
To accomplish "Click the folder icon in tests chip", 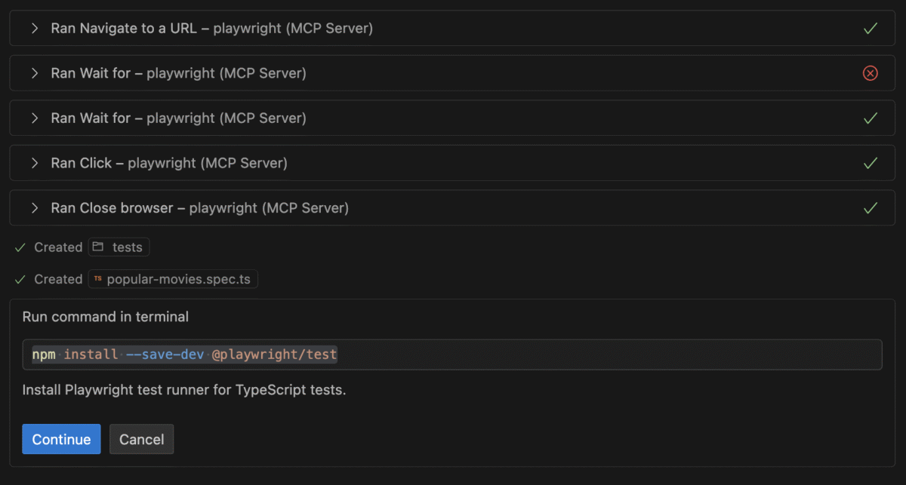I will (98, 247).
